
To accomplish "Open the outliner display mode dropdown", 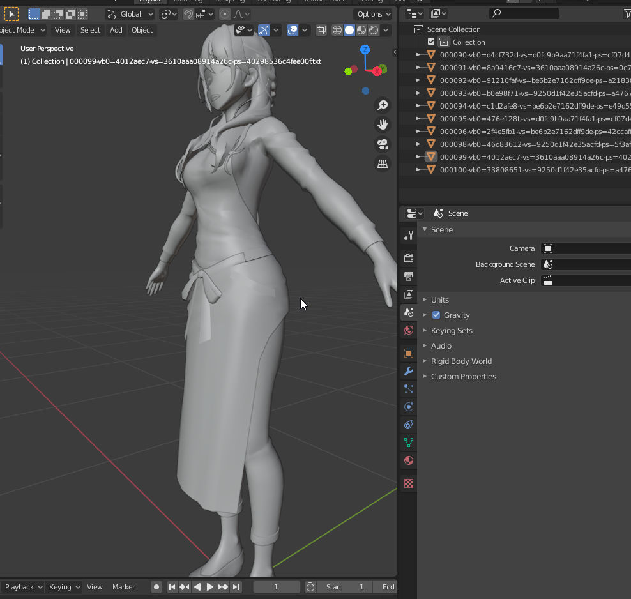I will 414,13.
